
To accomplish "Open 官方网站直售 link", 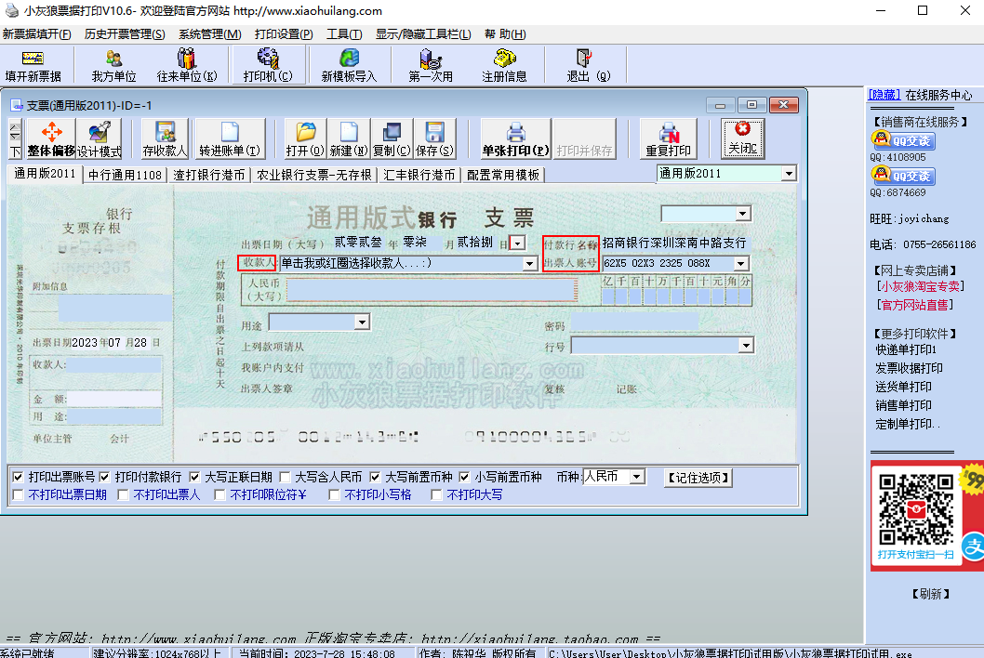I will coord(914,305).
